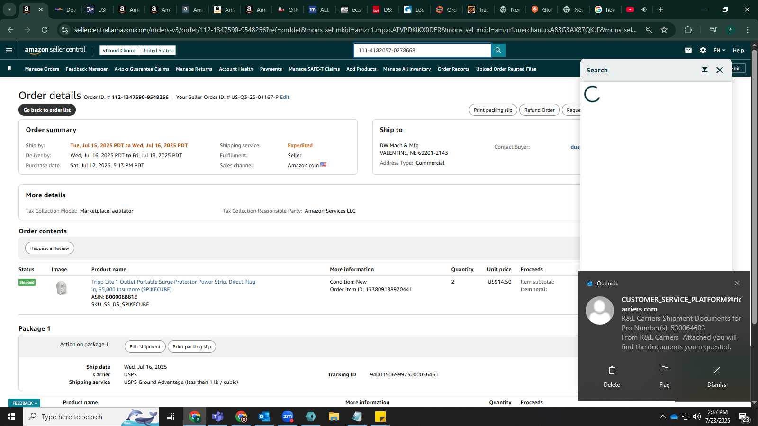Open the browser extensions puzzle icon
Image resolution: width=758 pixels, height=426 pixels.
(x=688, y=30)
